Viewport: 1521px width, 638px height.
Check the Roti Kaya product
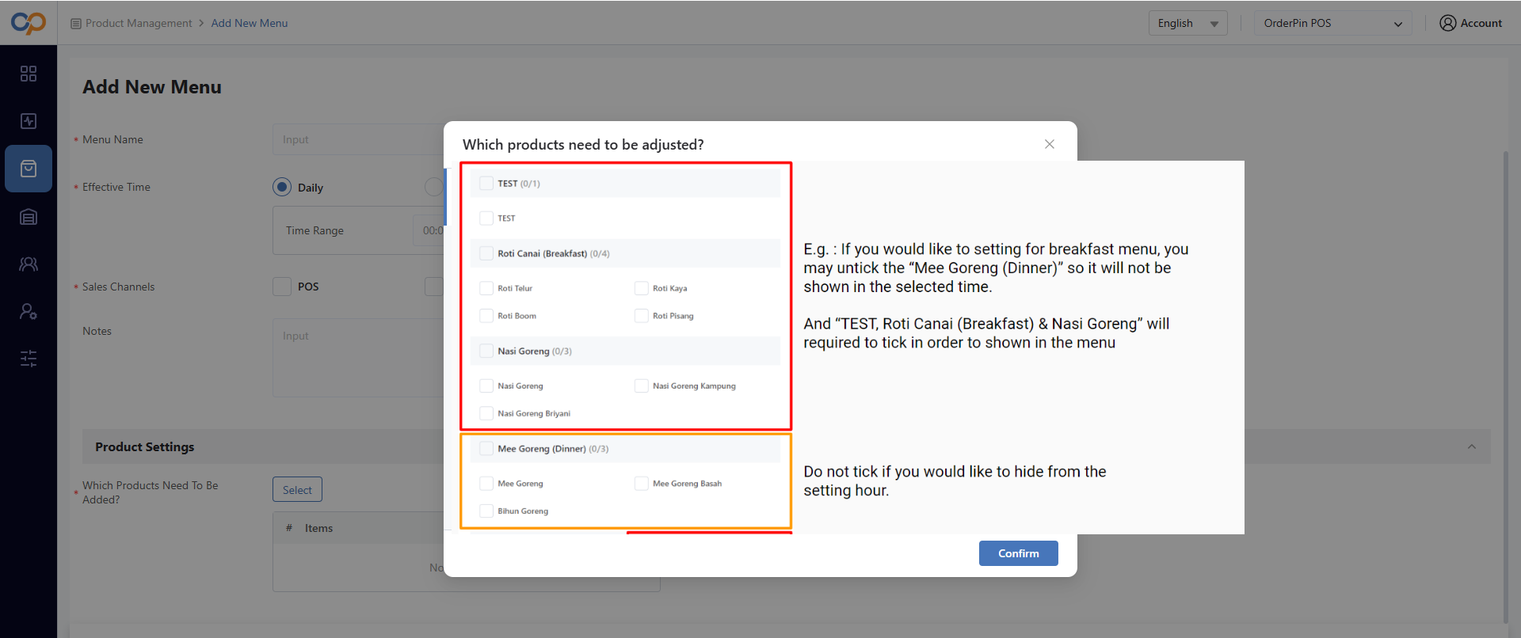[642, 288]
